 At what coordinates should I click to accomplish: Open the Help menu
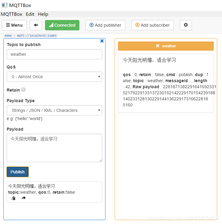43,14
